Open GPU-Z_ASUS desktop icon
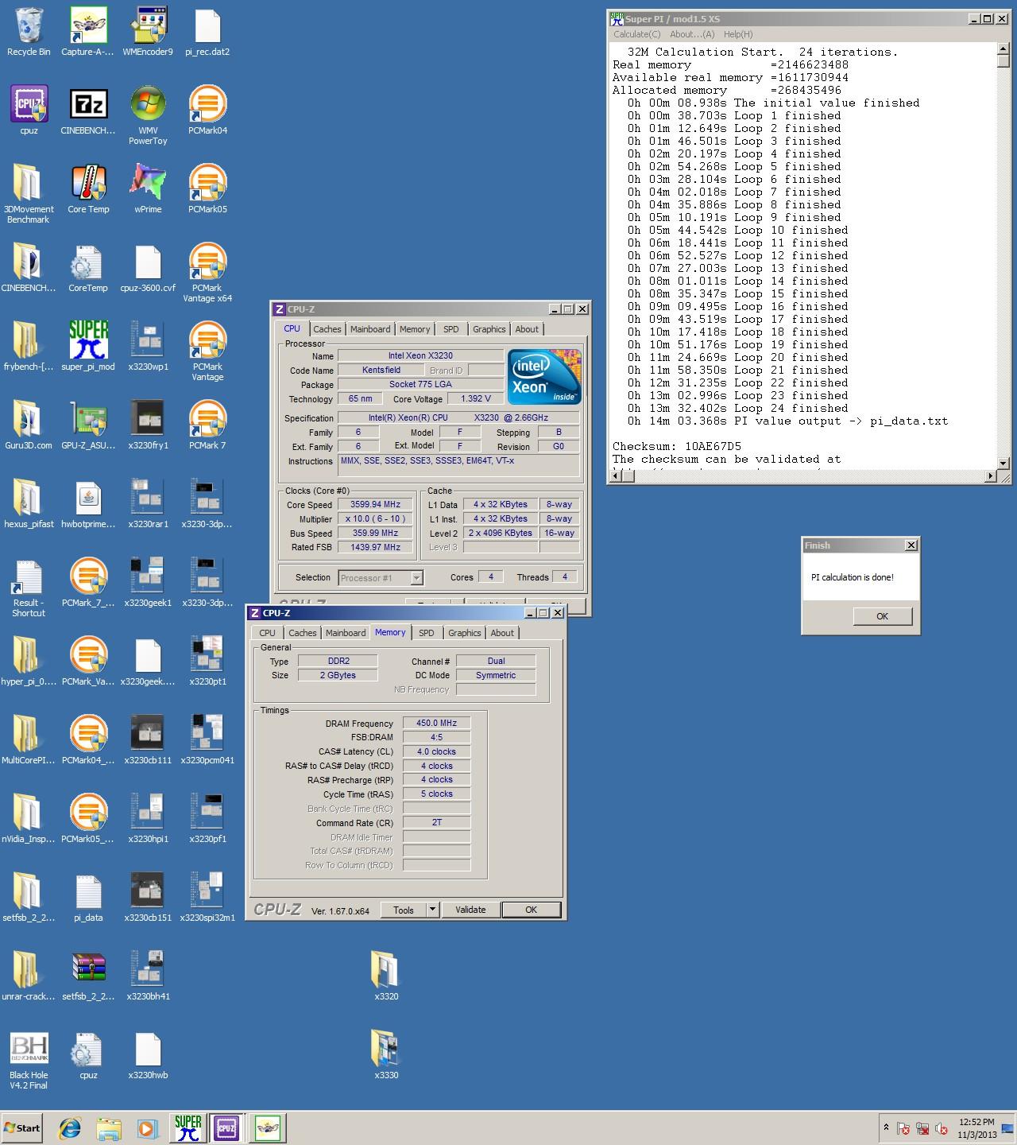This screenshot has width=1017, height=1145. pos(88,419)
